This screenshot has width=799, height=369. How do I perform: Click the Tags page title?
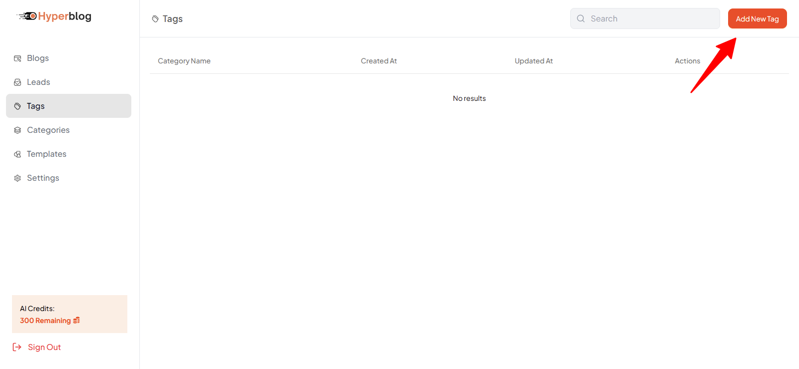pos(173,19)
